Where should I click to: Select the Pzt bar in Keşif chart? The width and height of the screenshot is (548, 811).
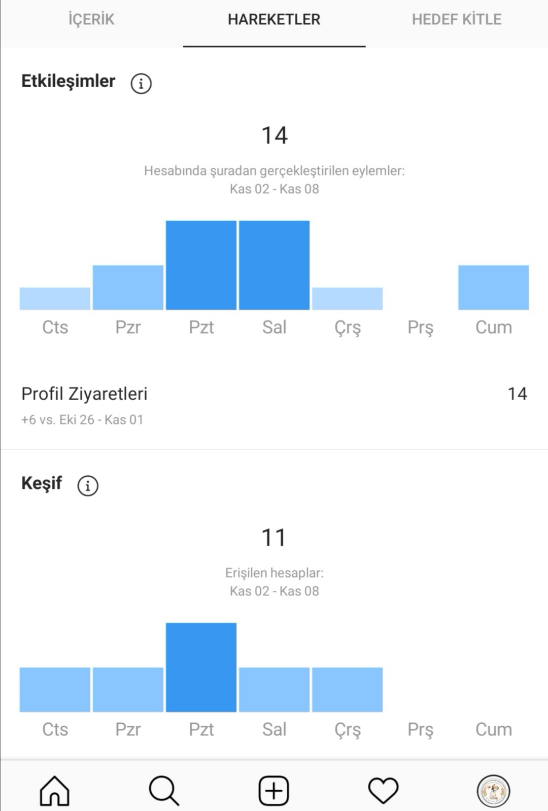(201, 667)
